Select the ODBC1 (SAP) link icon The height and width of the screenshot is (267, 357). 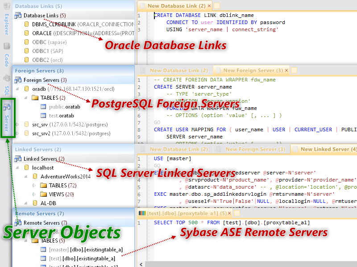(x=27, y=51)
